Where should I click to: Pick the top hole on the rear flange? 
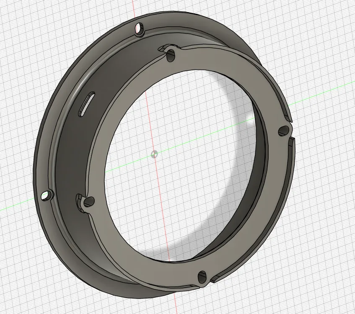click(140, 28)
